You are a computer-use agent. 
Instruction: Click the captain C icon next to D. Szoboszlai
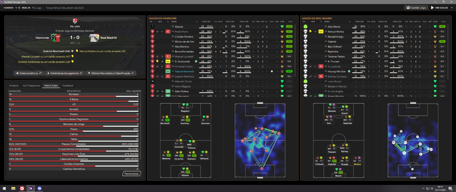[x=196, y=61]
